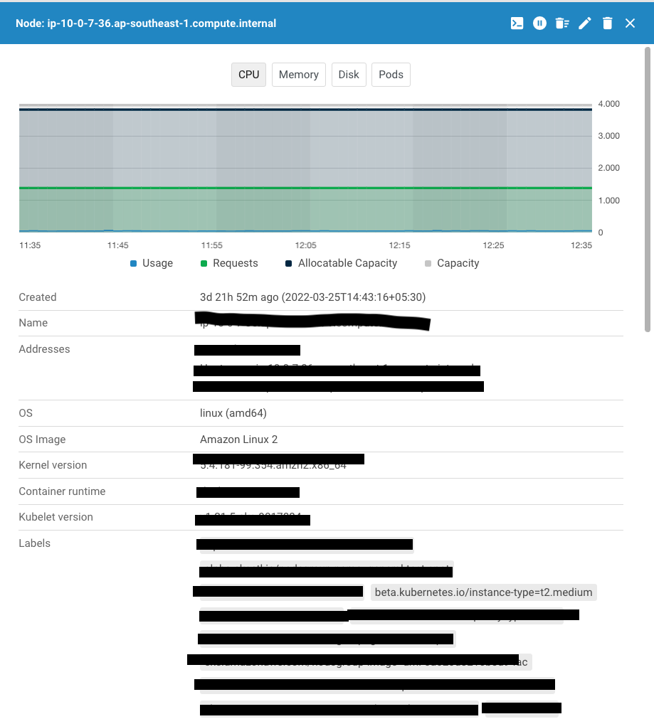The height and width of the screenshot is (719, 654).
Task: Click the Created timestamp row
Action: [x=312, y=297]
